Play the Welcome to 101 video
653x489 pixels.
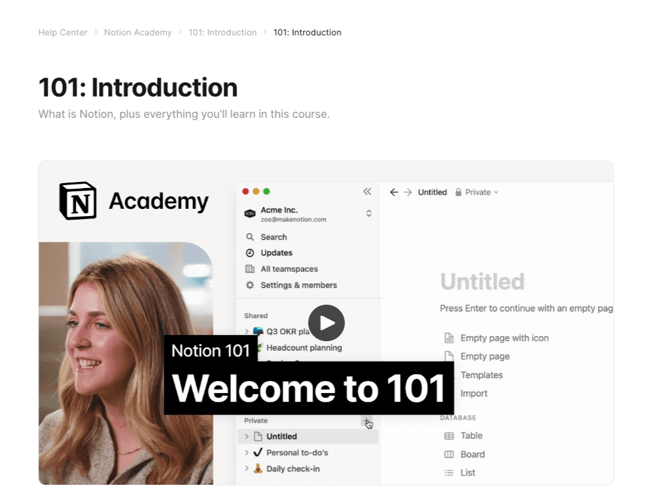coord(326,323)
